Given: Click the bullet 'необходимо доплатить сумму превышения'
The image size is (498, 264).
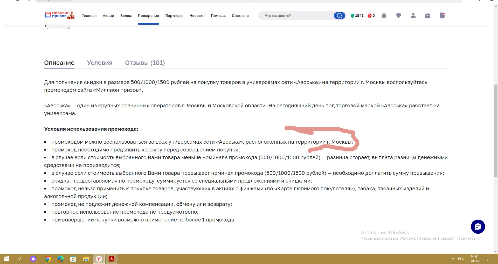Looking at the screenshot, I should [248, 173].
